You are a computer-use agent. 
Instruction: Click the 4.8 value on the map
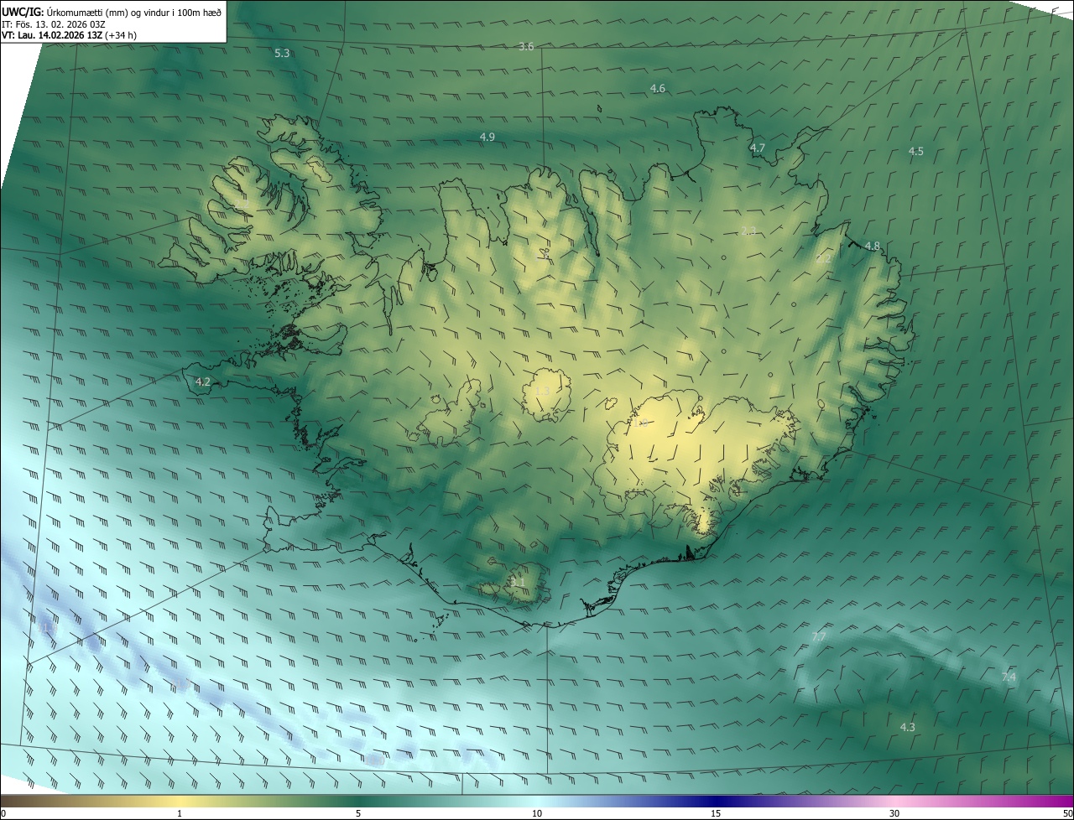click(x=873, y=246)
